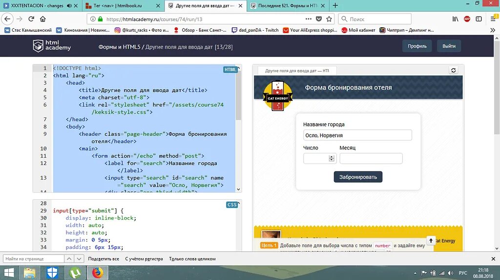Click the Профиль button
500x280 pixels.
[x=417, y=46]
